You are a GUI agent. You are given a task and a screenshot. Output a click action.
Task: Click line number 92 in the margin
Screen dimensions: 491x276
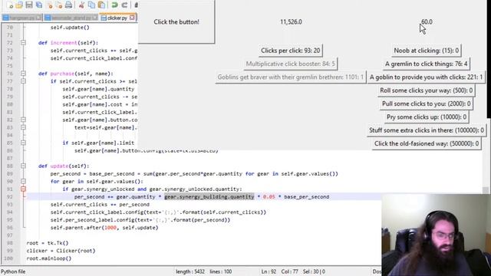tap(9, 197)
